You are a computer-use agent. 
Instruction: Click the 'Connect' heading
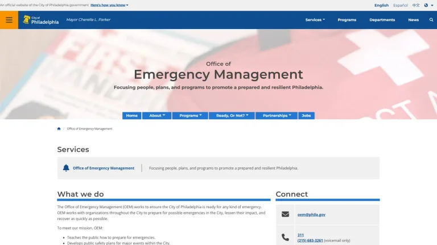(292, 194)
